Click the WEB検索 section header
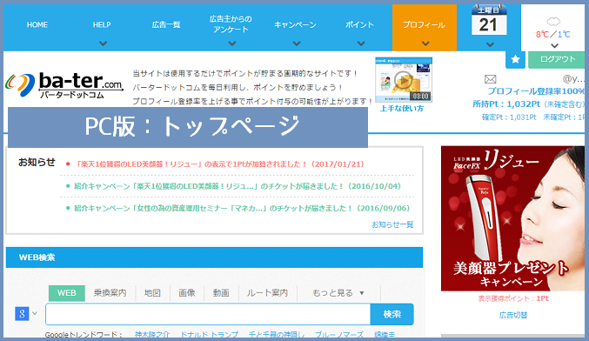The width and height of the screenshot is (589, 341). click(x=215, y=257)
